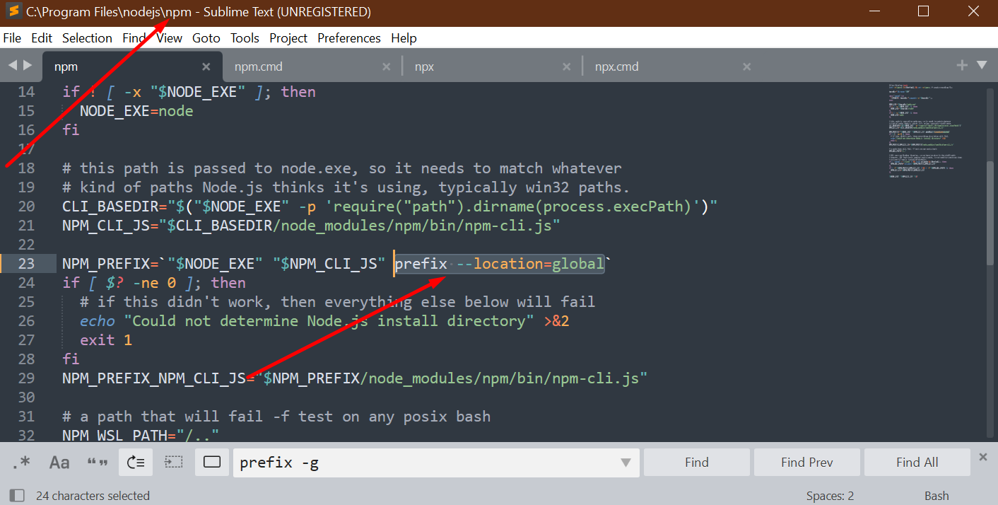Open the File menu
Image resolution: width=998 pixels, height=505 pixels.
click(12, 38)
